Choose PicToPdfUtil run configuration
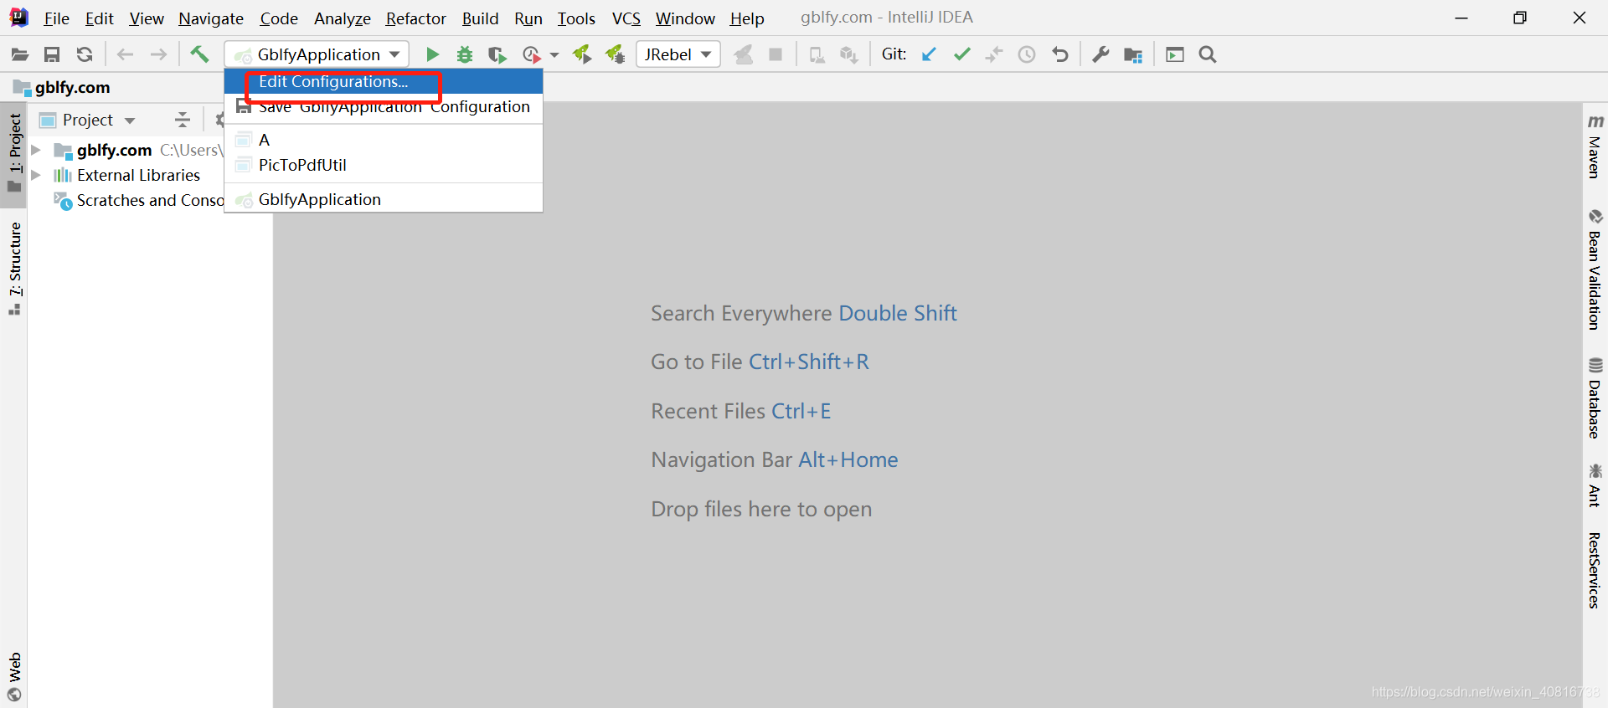This screenshot has width=1608, height=708. coord(384,165)
